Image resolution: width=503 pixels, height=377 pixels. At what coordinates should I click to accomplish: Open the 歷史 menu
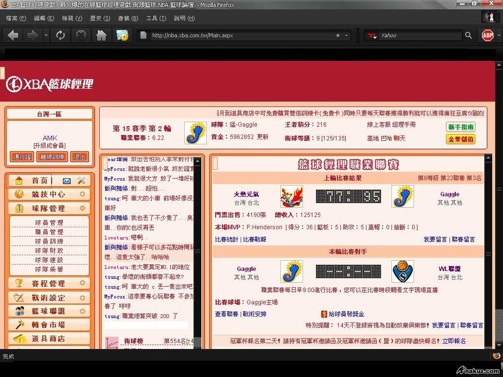100,18
